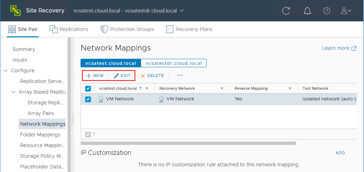Click the NEW network mapping button
Image resolution: width=364 pixels, height=172 pixels.
(95, 75)
